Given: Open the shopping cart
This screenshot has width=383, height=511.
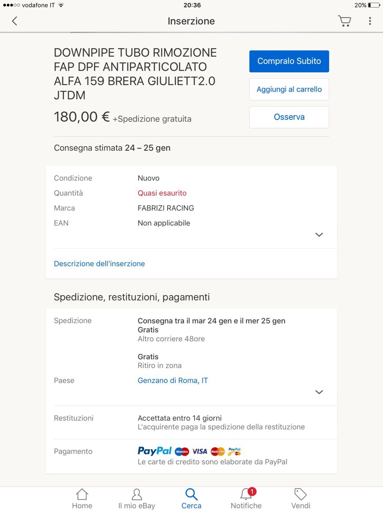Looking at the screenshot, I should [344, 21].
